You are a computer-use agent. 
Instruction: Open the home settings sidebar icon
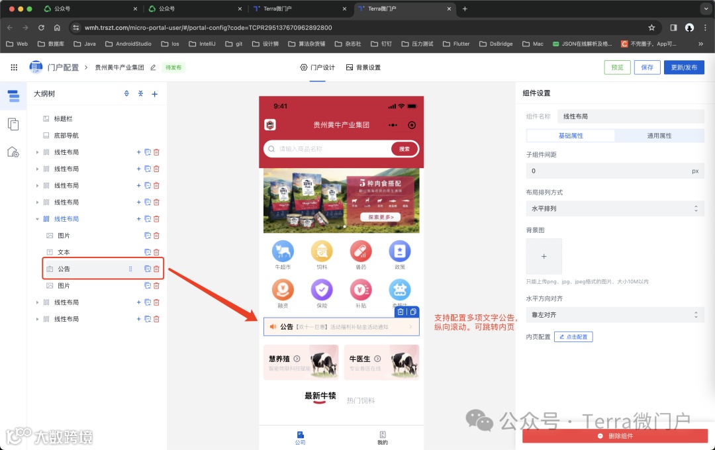coord(13,152)
